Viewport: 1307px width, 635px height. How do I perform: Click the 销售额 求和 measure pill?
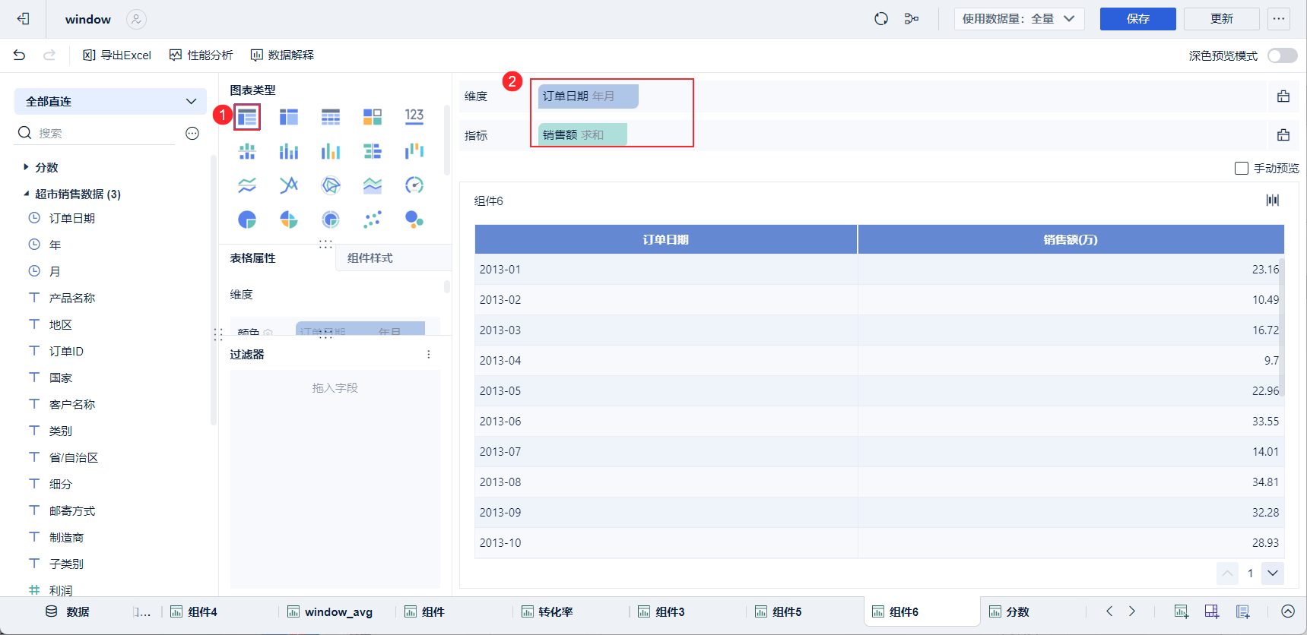pos(582,134)
